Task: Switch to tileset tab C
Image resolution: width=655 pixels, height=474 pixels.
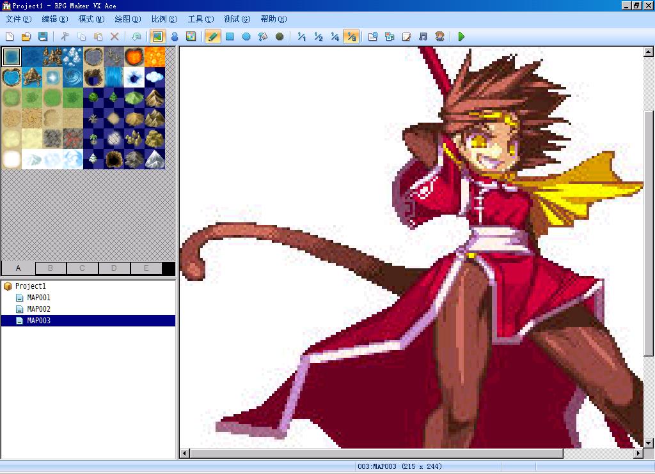Action: (83, 268)
